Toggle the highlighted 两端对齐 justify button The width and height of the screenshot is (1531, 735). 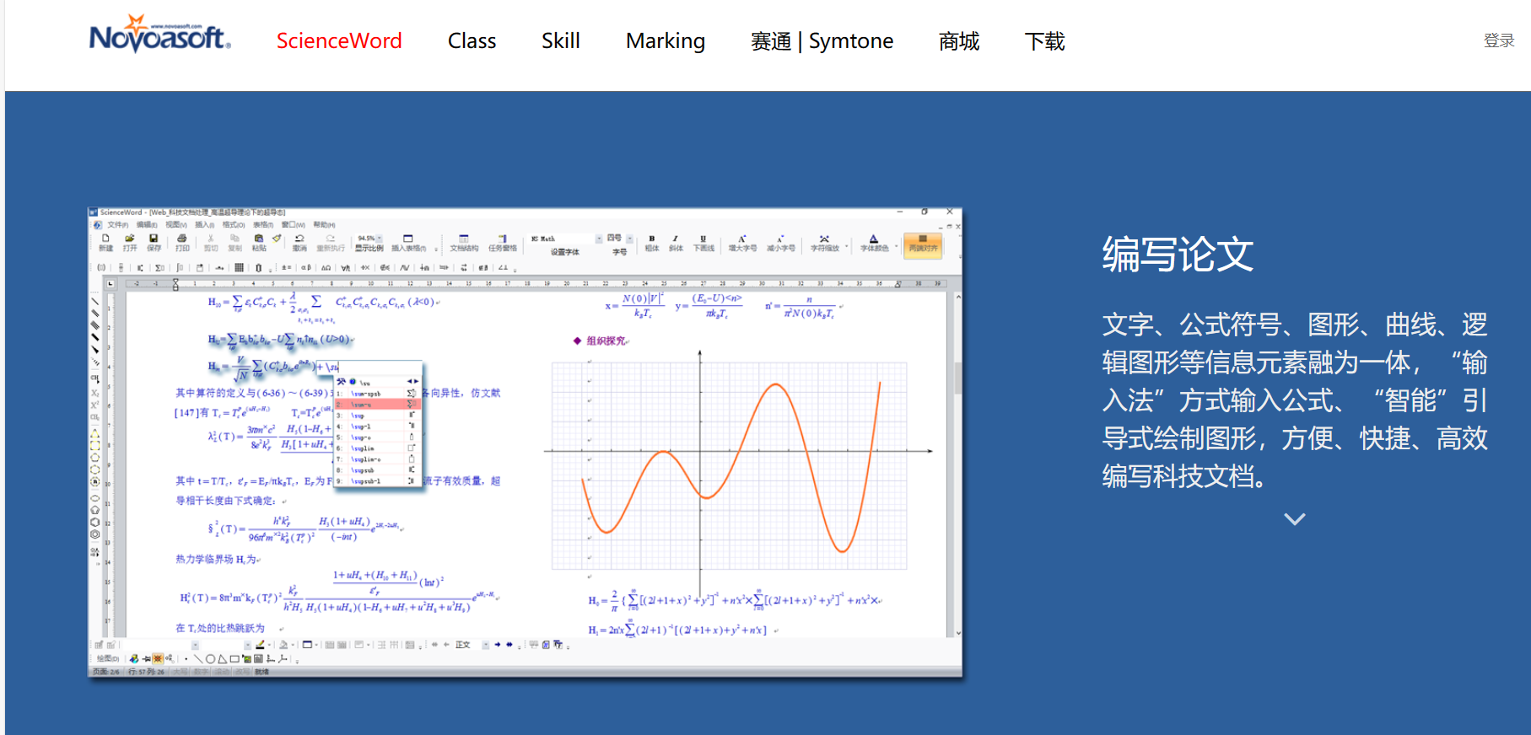tap(923, 244)
